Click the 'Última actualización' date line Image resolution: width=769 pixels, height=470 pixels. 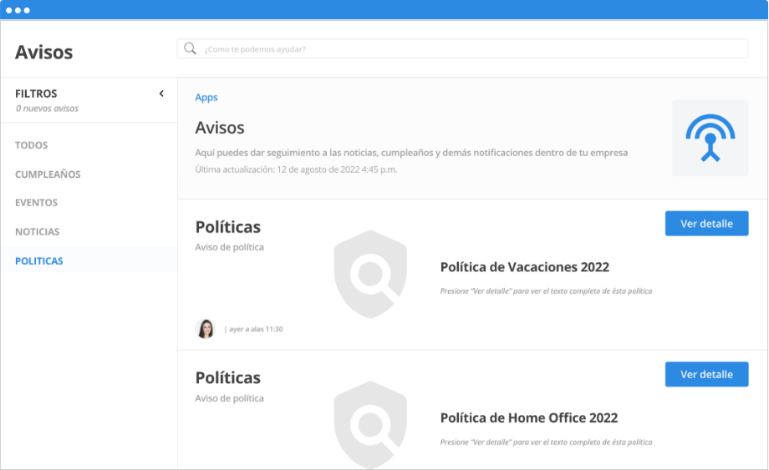[x=296, y=169]
